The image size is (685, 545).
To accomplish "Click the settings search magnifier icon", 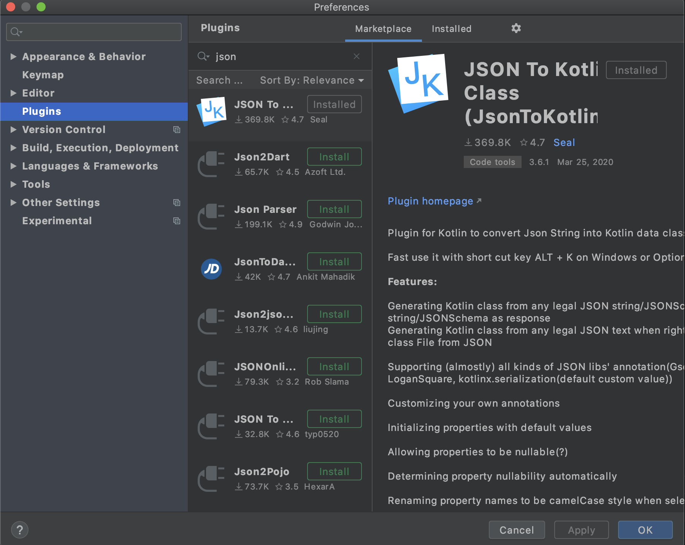I will pyautogui.click(x=16, y=32).
